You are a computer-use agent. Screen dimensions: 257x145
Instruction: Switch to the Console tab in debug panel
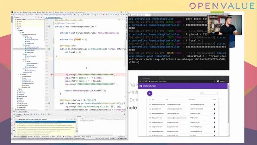27,114
